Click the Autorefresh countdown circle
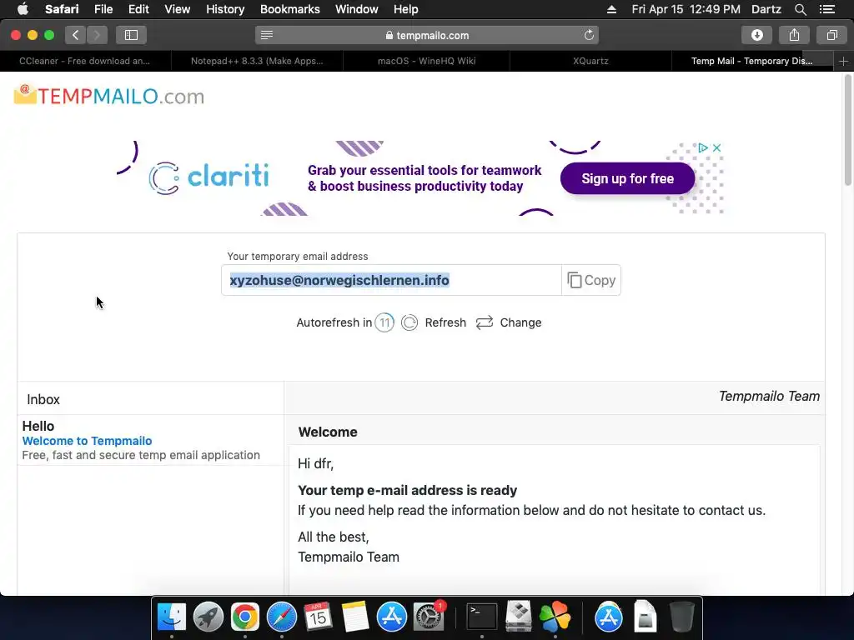Image resolution: width=854 pixels, height=640 pixels. pos(384,322)
